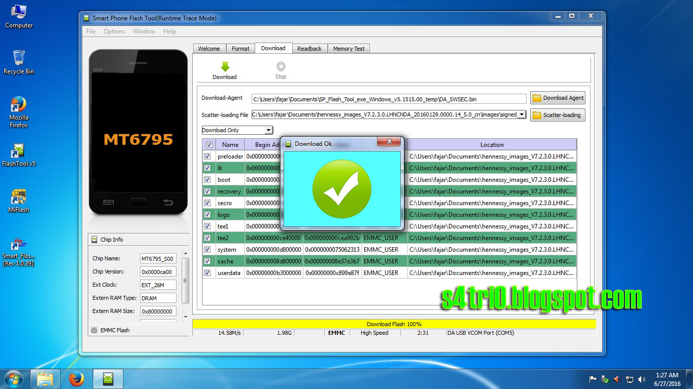The height and width of the screenshot is (389, 693).
Task: Uncheck the userdata partition checkbox
Action: click(x=207, y=273)
